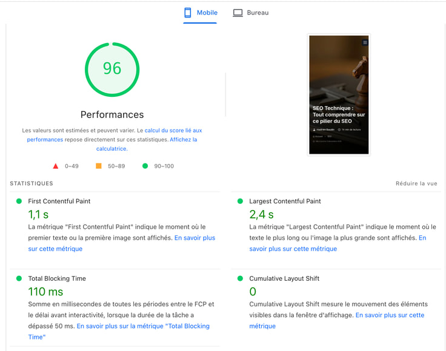
Task: Switch to the Bureau tab
Action: (251, 13)
